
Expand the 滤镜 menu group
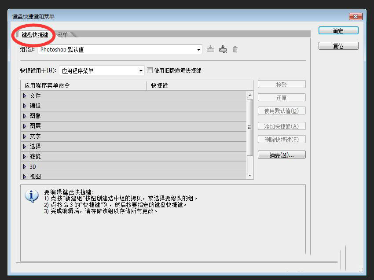coord(25,157)
